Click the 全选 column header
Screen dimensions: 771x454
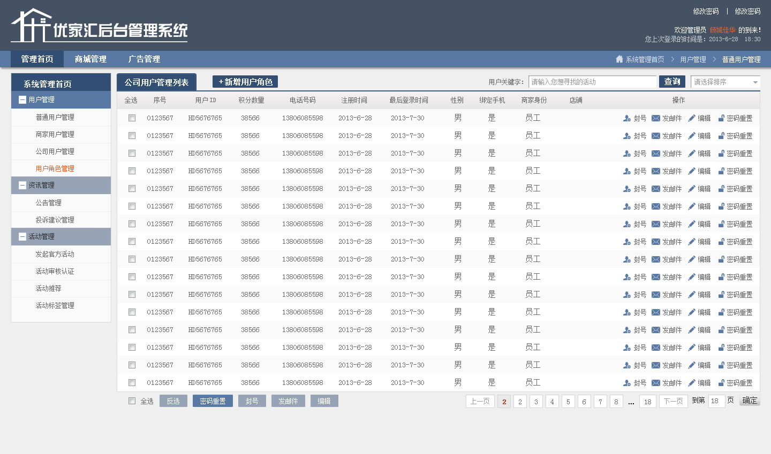click(x=131, y=100)
